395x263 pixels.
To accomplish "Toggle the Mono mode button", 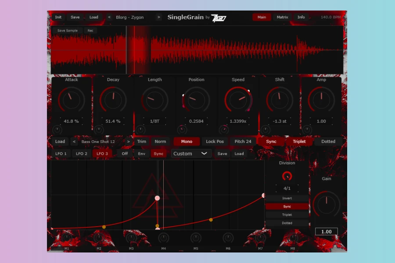I will pyautogui.click(x=187, y=142).
